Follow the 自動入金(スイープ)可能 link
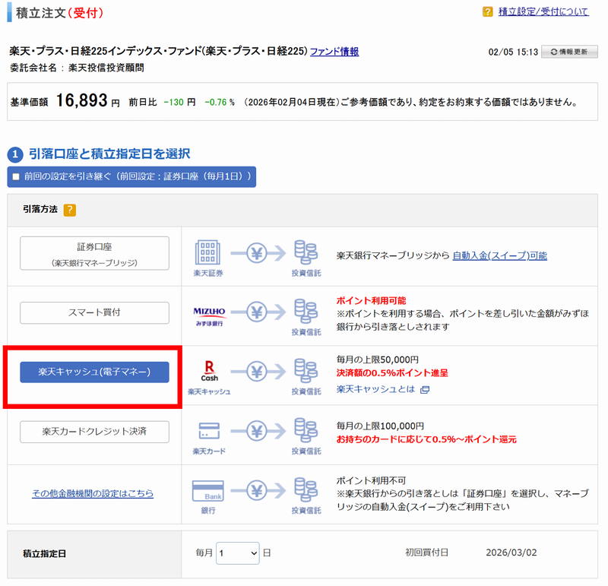Screen dimensions: 608x586 499,255
